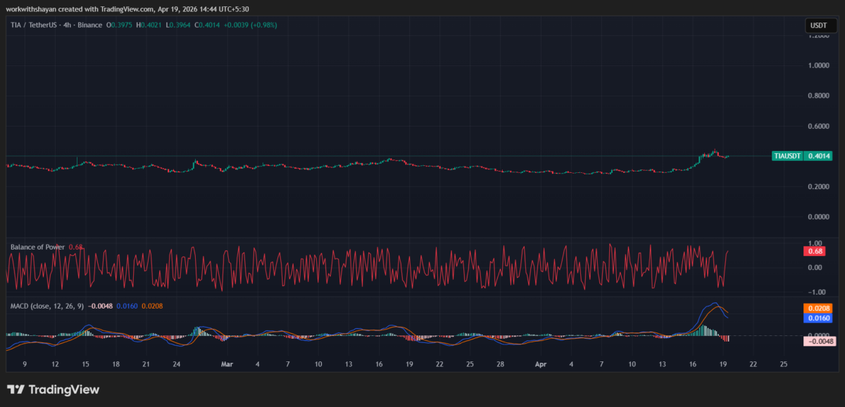Click the orange 0.0208 MACD value badge

[x=816, y=308]
